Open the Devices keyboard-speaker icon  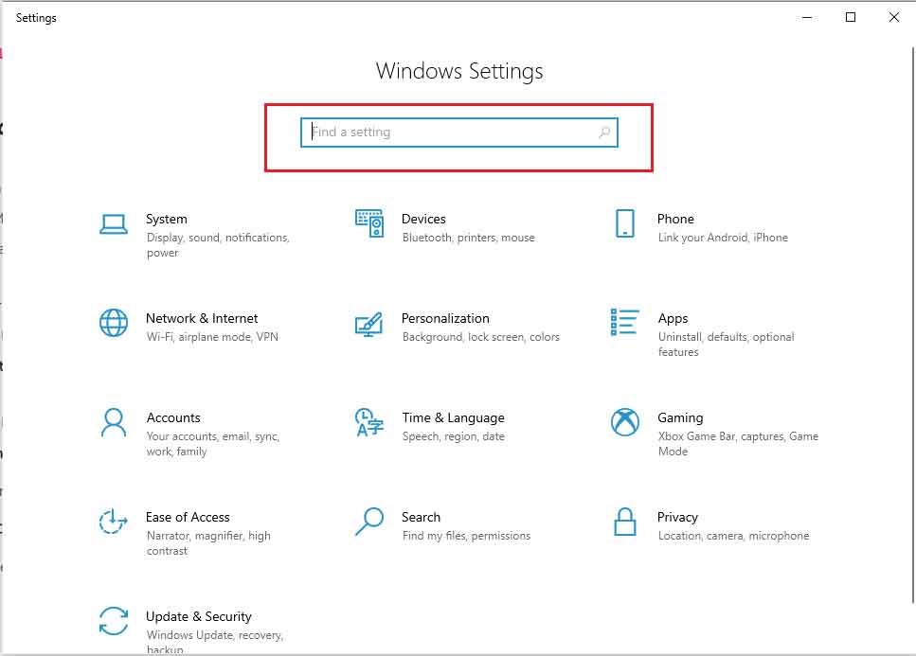coord(369,223)
